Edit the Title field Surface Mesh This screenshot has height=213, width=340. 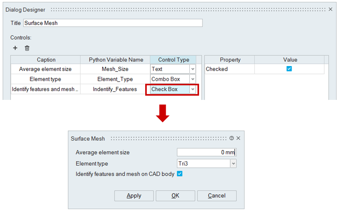[x=113, y=23]
